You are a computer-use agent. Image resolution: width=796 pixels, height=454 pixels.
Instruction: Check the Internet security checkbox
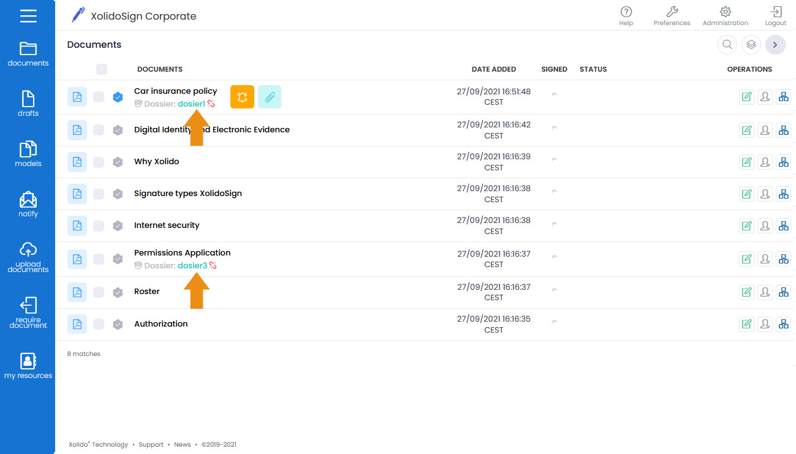[x=99, y=225]
